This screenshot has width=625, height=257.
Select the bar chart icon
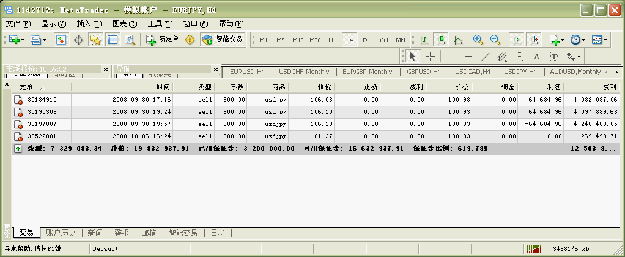pyautogui.click(x=424, y=40)
